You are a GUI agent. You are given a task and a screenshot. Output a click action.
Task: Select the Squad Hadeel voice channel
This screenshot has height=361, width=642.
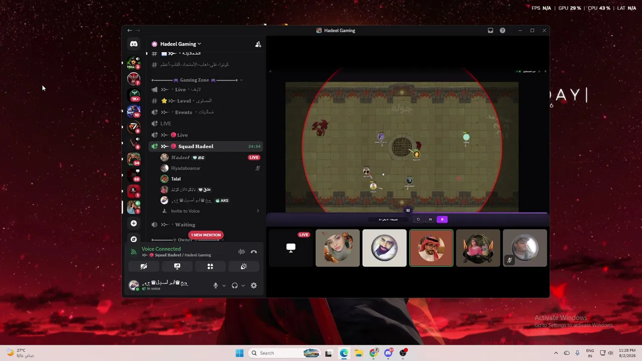206,146
